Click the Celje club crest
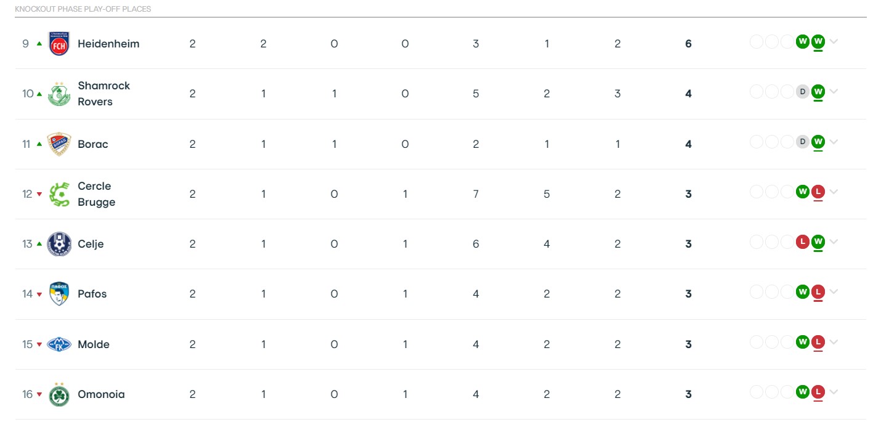The height and width of the screenshot is (422, 881). pyautogui.click(x=59, y=244)
